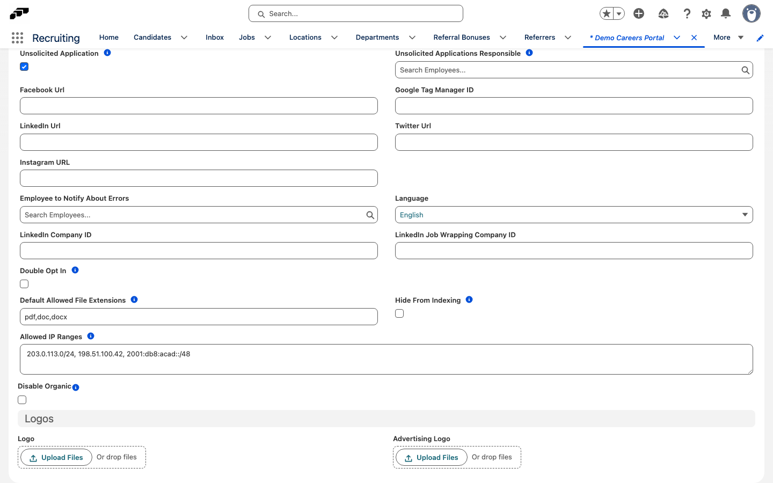Screen dimensions: 773x483
Task: Open the favorites list dropdown arrow
Action: 619,13
